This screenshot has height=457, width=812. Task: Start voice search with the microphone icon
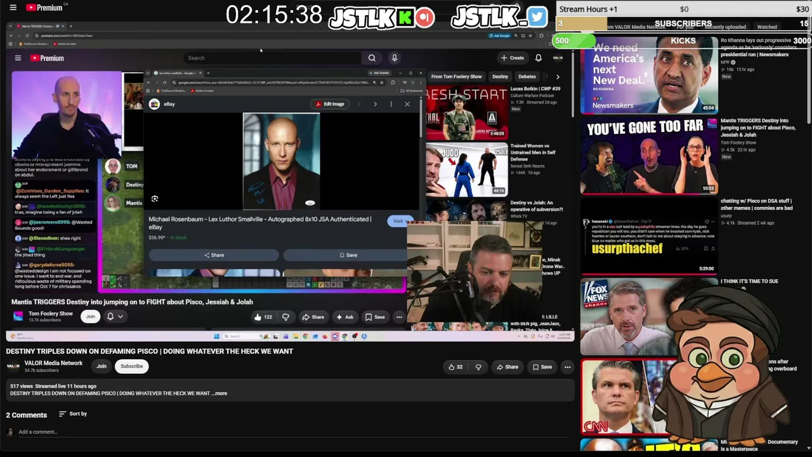(395, 58)
